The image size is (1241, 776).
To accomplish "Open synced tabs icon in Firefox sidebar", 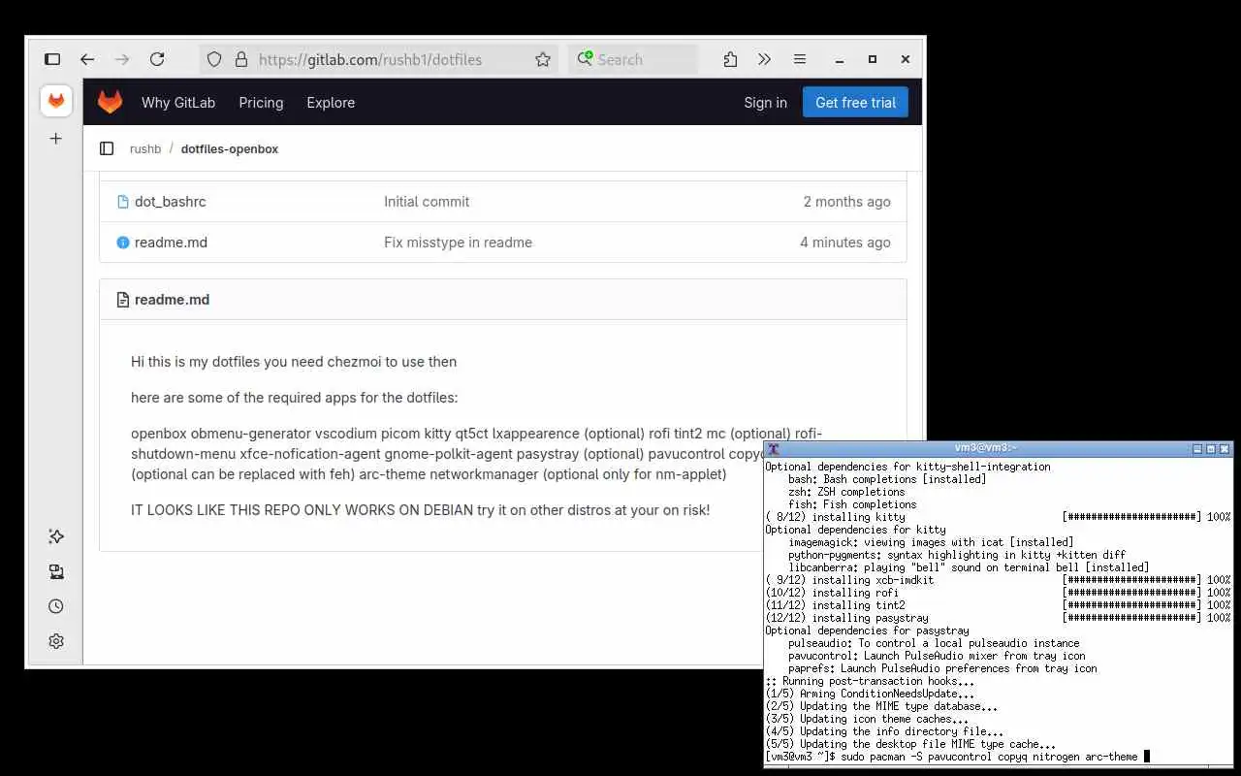I will (x=56, y=571).
